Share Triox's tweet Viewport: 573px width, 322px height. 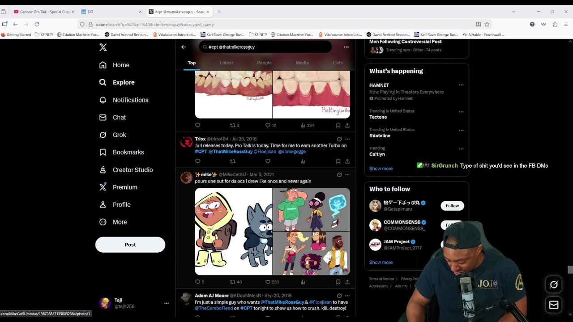click(347, 161)
